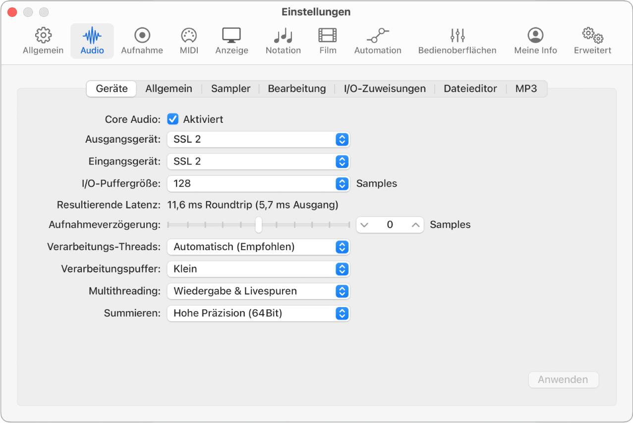Open the Erweitert settings pane
The height and width of the screenshot is (423, 633).
click(591, 41)
